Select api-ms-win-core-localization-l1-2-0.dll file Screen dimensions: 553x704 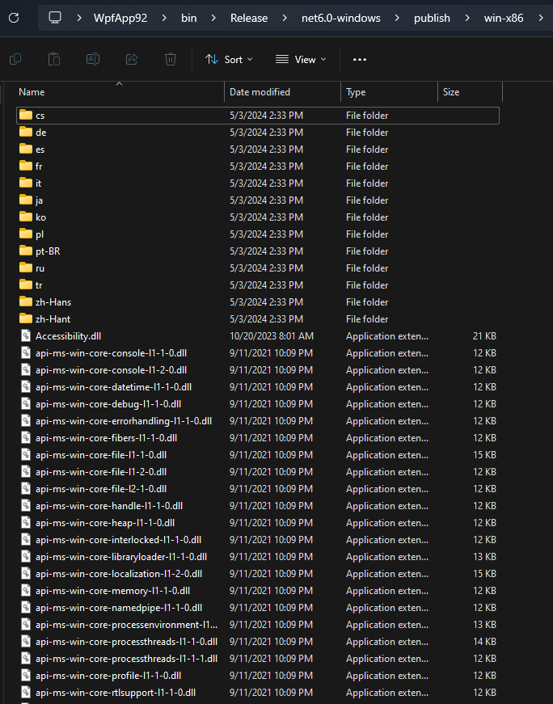(x=257, y=574)
